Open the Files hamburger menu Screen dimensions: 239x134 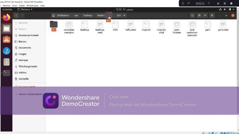212,15
